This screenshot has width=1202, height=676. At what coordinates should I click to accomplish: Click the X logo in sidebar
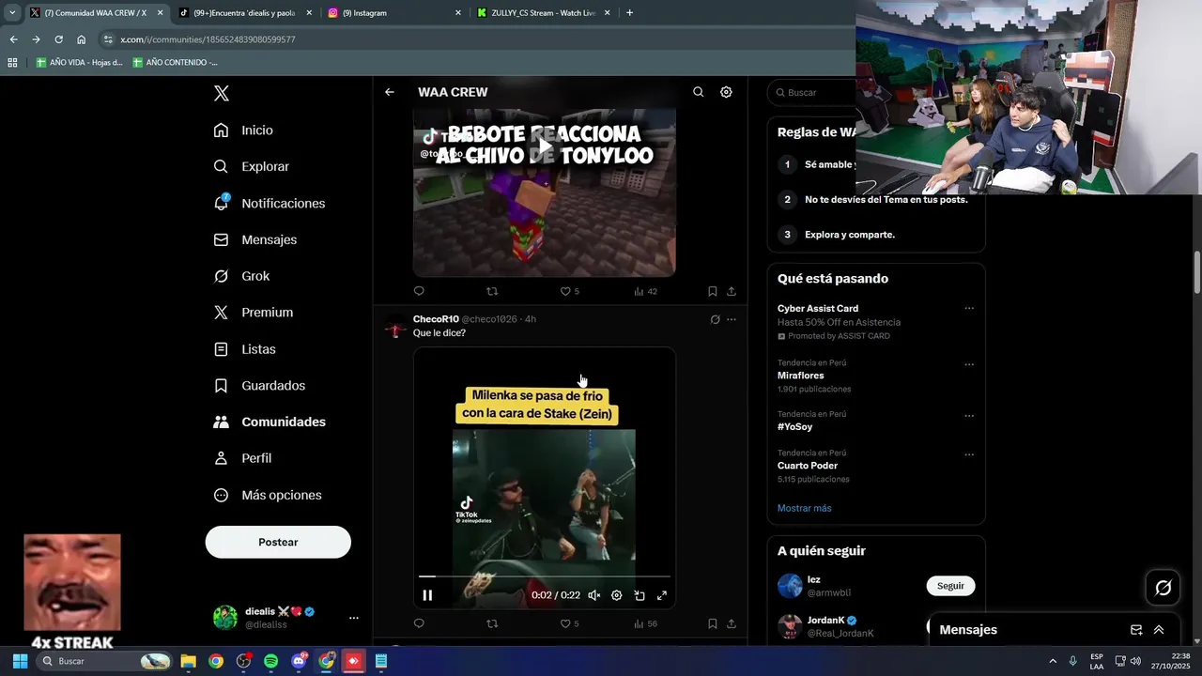coord(222,93)
